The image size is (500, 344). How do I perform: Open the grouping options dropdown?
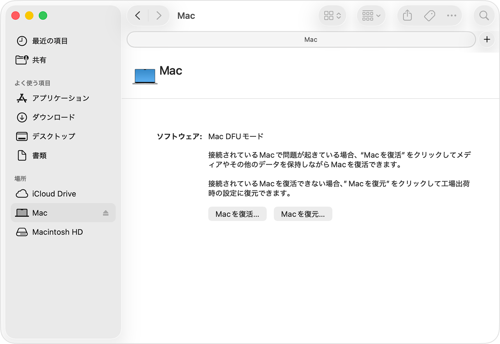(371, 15)
